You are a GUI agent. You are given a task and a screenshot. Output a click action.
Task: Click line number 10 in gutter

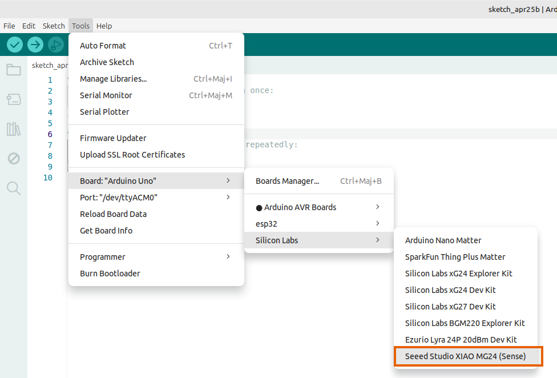point(48,178)
